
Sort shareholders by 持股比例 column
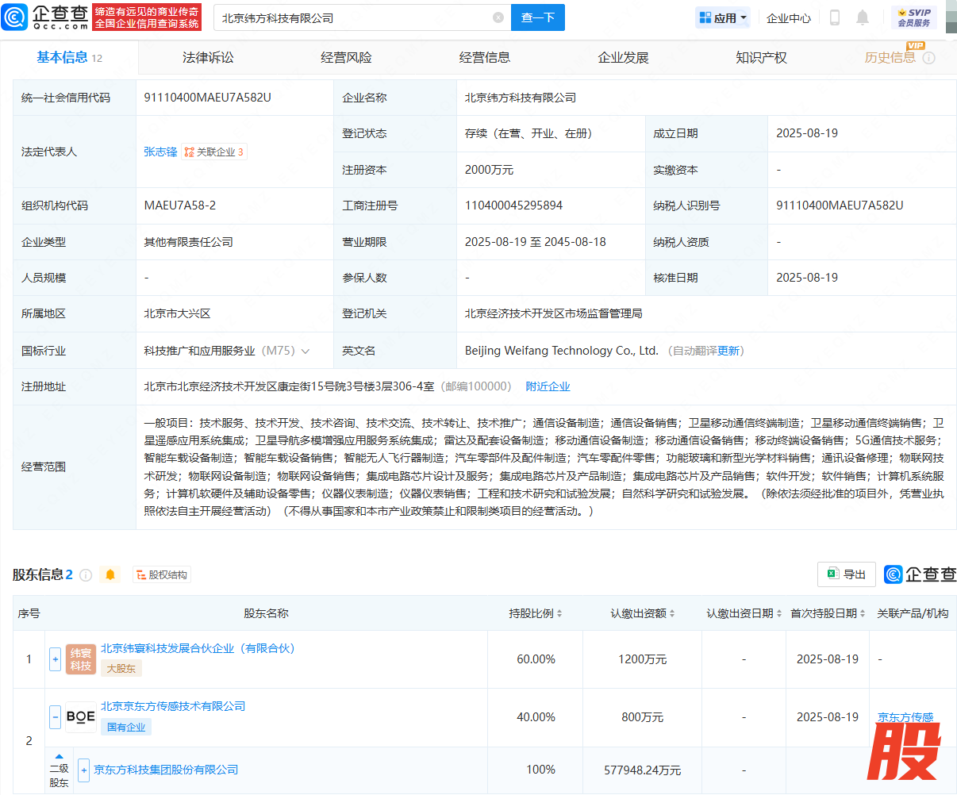click(536, 613)
